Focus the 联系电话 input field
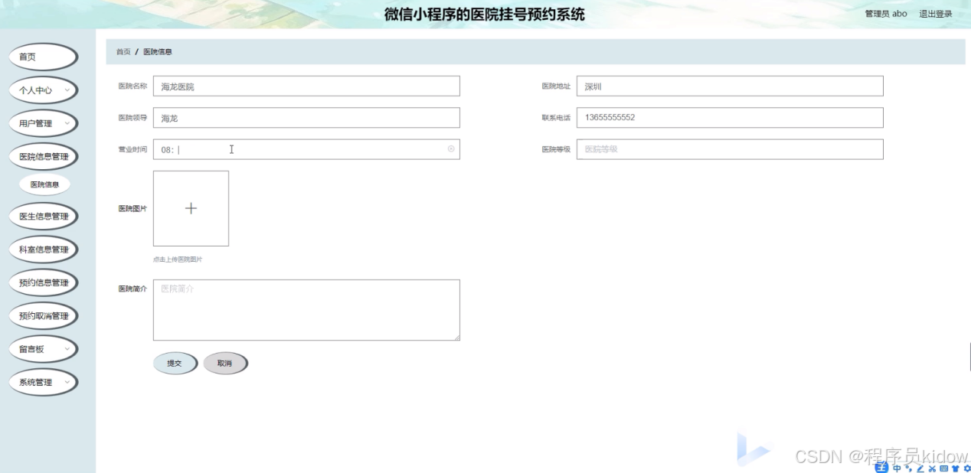971x473 pixels. pos(730,118)
